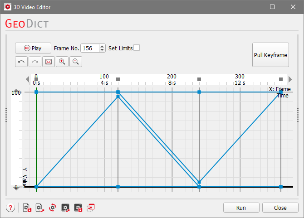Click the undo arrow button

tap(21, 61)
